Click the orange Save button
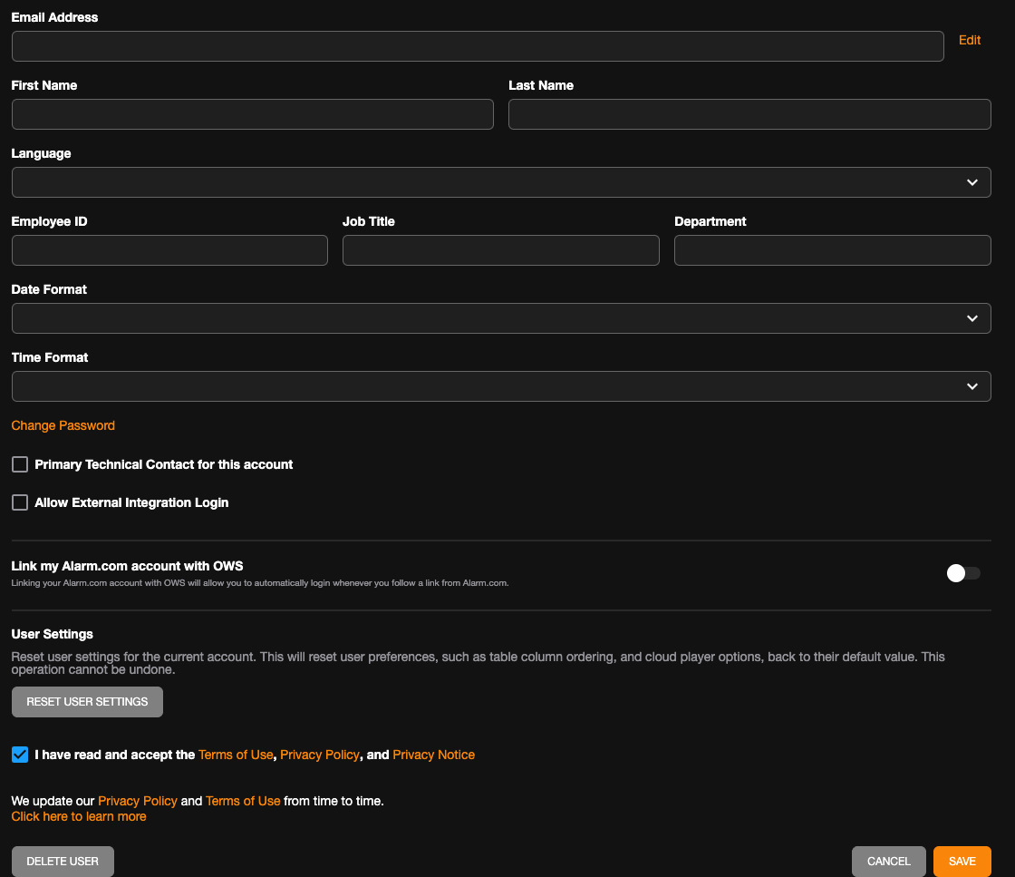Screen dimensions: 1015x877 click(x=962, y=861)
